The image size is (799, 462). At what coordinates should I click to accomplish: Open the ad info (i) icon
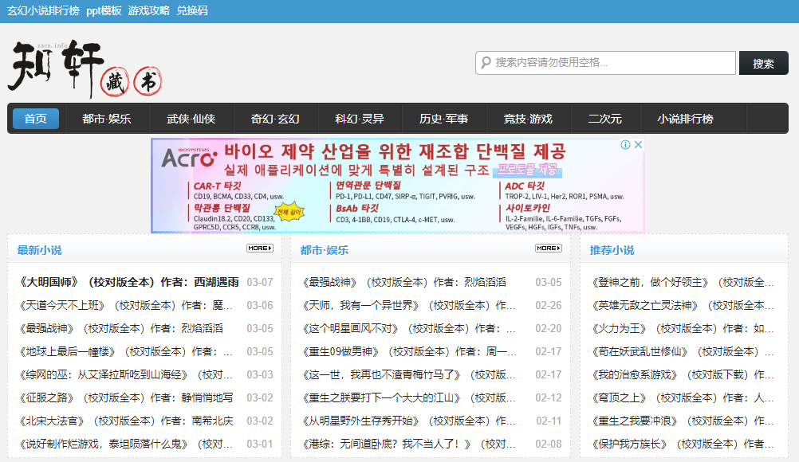[x=626, y=145]
